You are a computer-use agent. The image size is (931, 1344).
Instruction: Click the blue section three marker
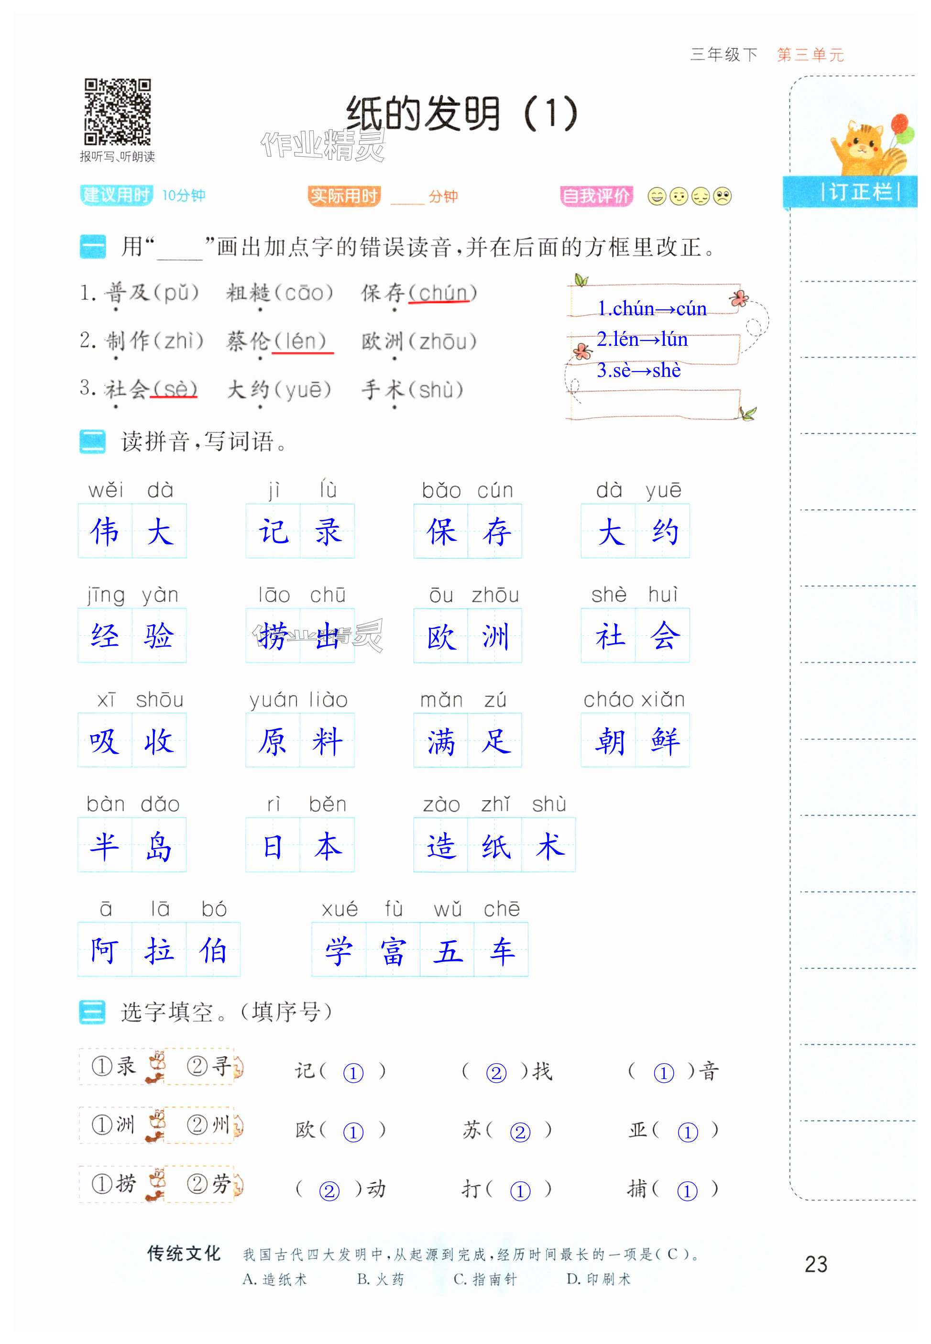(x=92, y=1012)
